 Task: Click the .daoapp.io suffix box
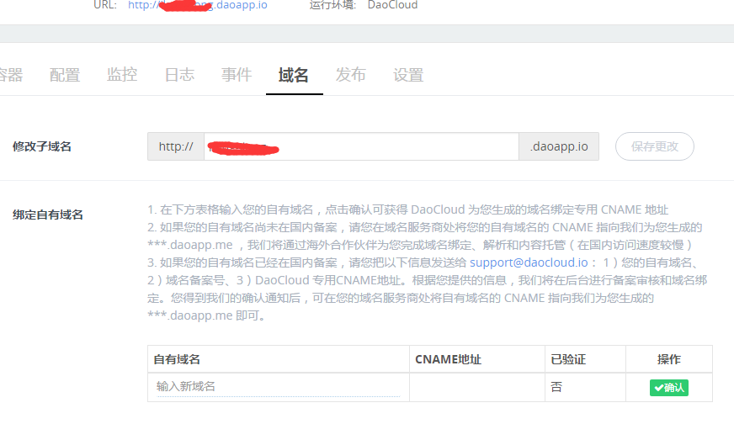[x=559, y=146]
